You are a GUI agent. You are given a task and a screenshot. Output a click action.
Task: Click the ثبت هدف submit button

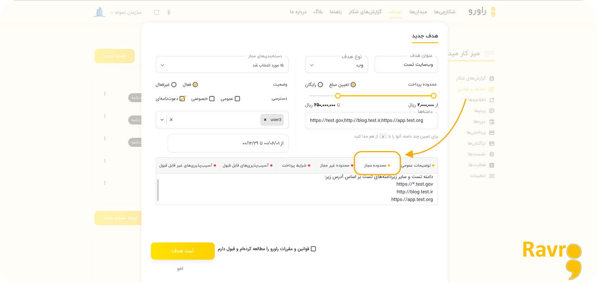click(x=183, y=251)
